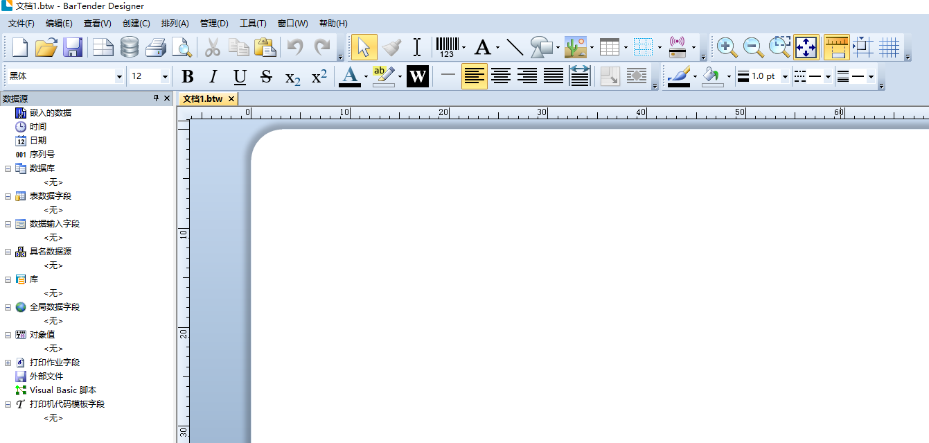The image size is (929, 443).
Task: Select the barcode creation tool
Action: [446, 48]
